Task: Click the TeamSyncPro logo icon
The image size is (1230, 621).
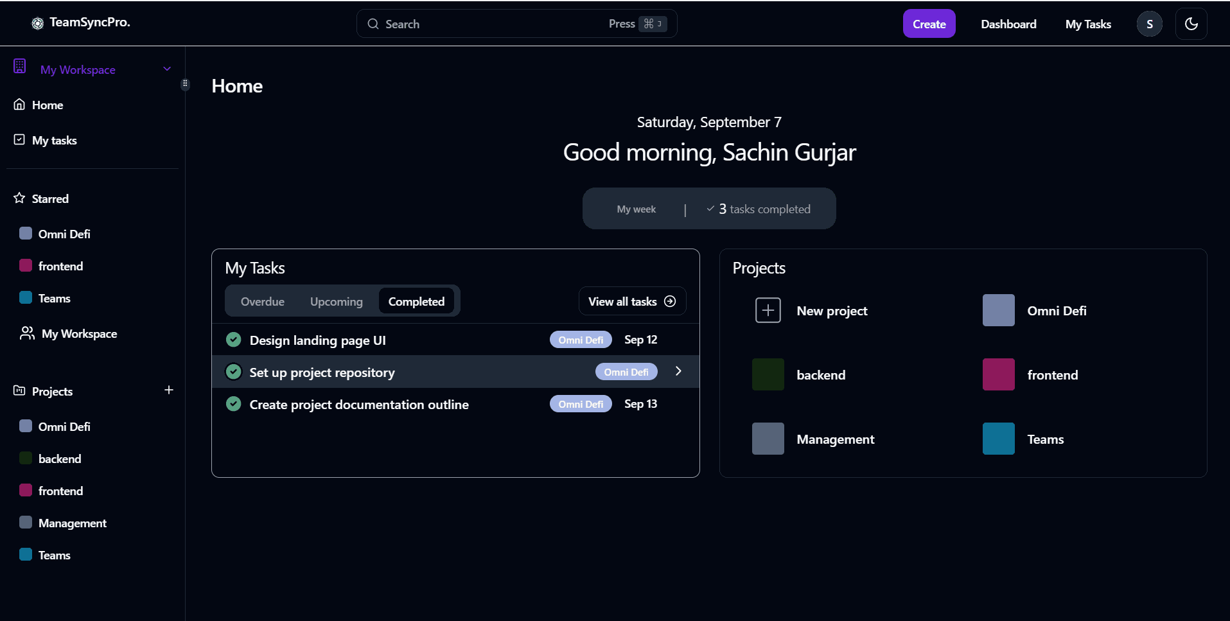Action: coord(38,23)
